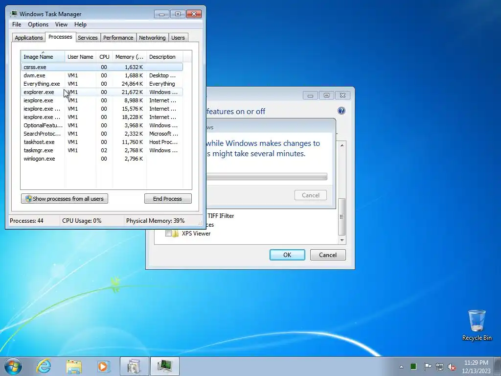The image size is (501, 376).
Task: Select iexplore.exe using 8,988 K
Action: point(102,100)
